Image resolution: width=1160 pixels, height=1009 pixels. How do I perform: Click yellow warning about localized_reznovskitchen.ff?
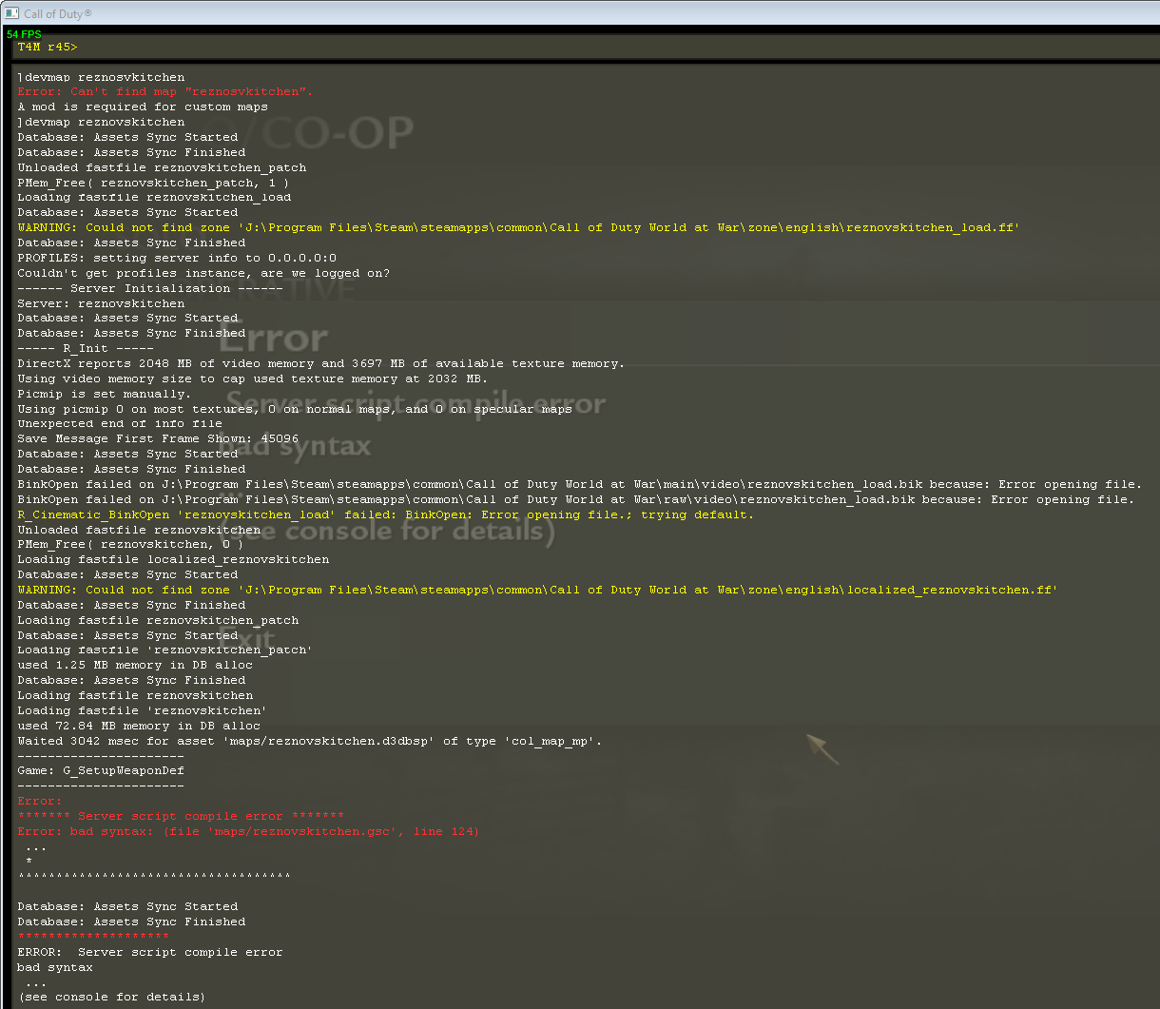click(537, 591)
